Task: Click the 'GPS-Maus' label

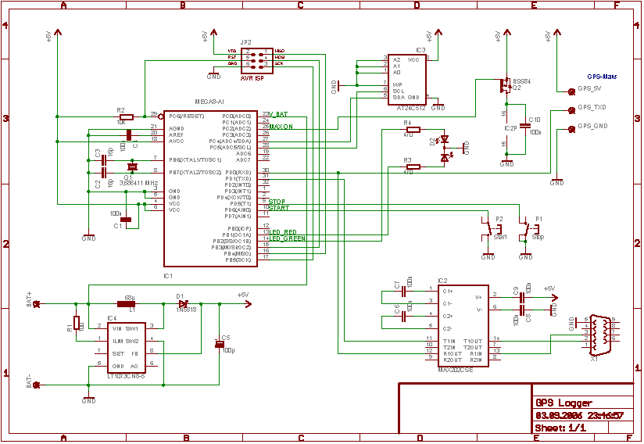Action: [602, 77]
